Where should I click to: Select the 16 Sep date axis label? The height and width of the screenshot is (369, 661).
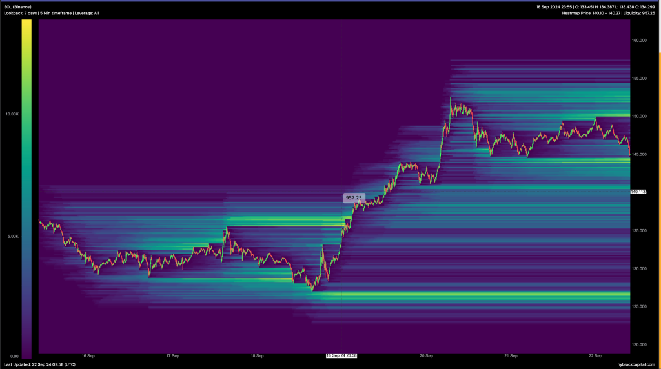88,356
